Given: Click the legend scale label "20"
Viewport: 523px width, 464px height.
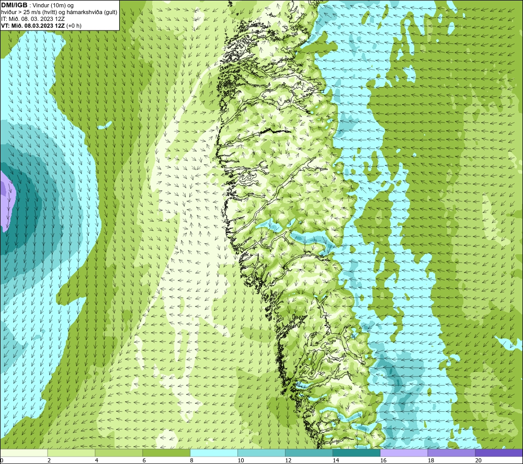Looking at the screenshot, I should [x=479, y=460].
